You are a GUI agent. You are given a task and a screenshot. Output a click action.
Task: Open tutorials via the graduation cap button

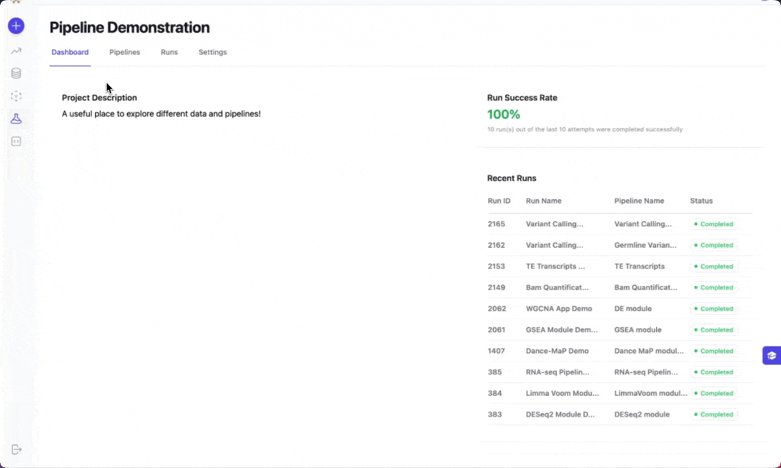[x=772, y=355]
